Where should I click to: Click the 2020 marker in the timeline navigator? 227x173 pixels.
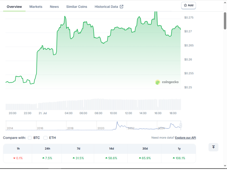click(101, 128)
